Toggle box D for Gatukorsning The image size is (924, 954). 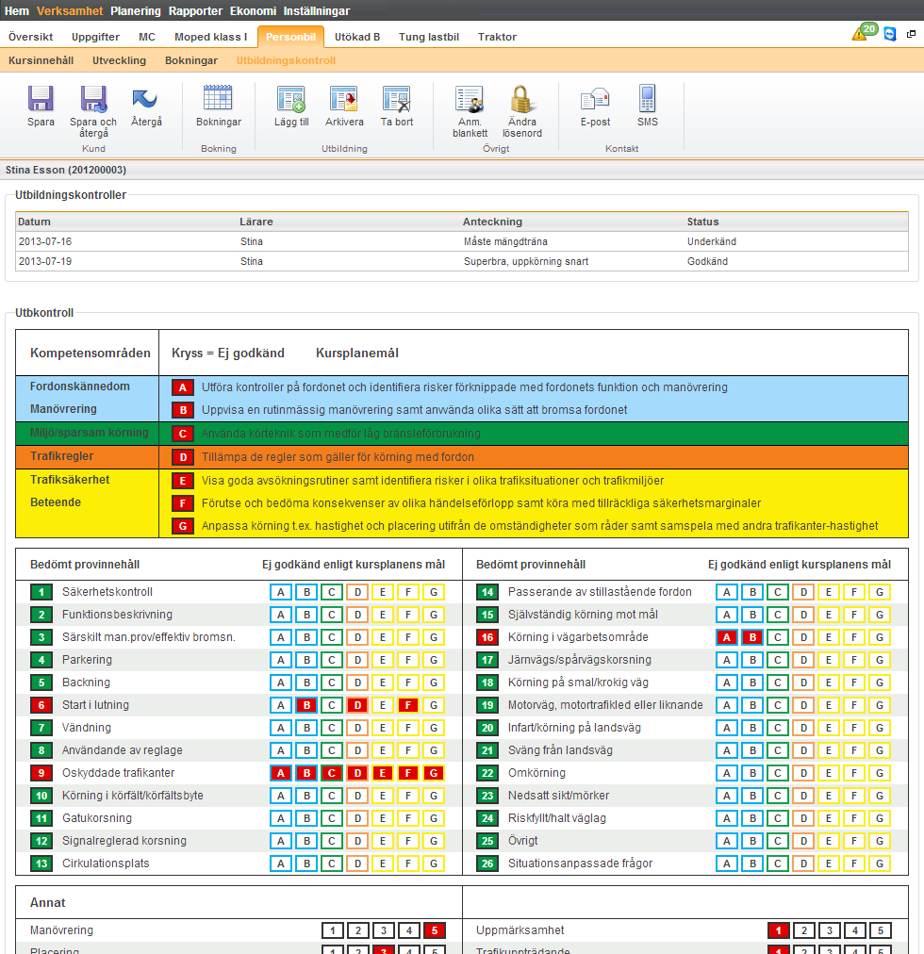(x=357, y=818)
